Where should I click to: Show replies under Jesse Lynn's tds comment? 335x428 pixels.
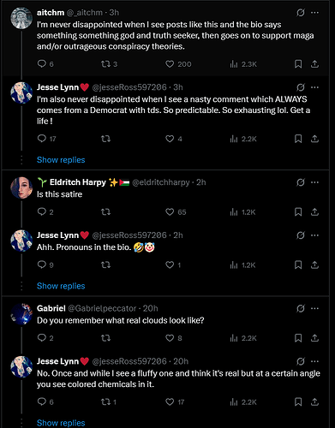[61, 160]
